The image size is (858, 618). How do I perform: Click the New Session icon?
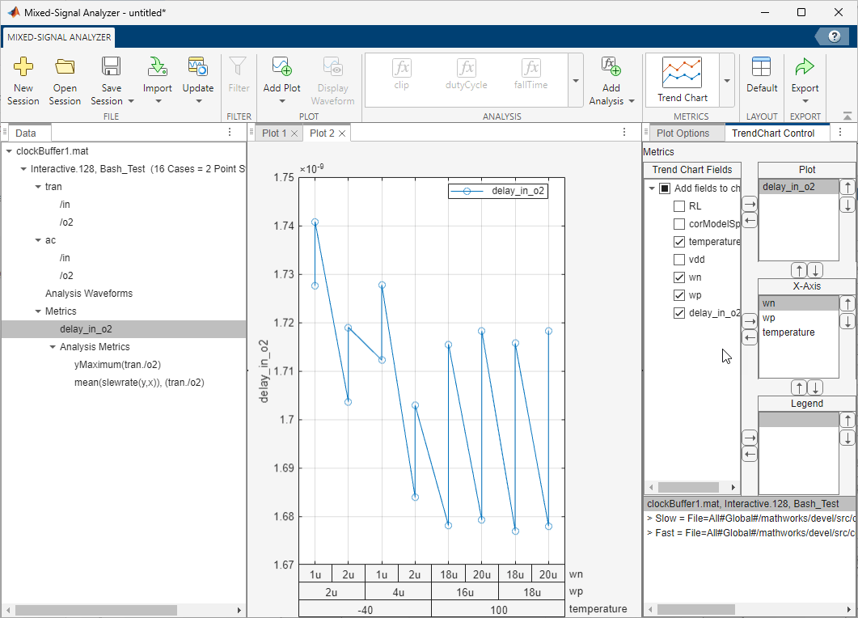point(23,68)
